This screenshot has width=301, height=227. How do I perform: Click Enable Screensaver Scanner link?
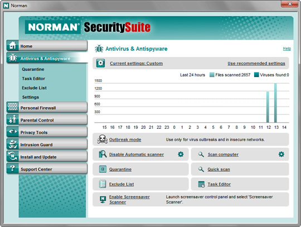(x=129, y=199)
